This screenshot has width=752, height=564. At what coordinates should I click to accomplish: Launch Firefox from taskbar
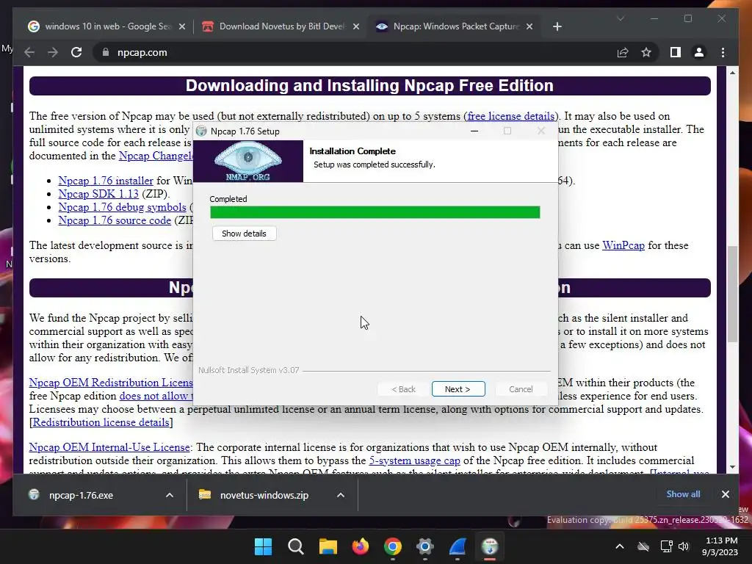[x=360, y=546]
